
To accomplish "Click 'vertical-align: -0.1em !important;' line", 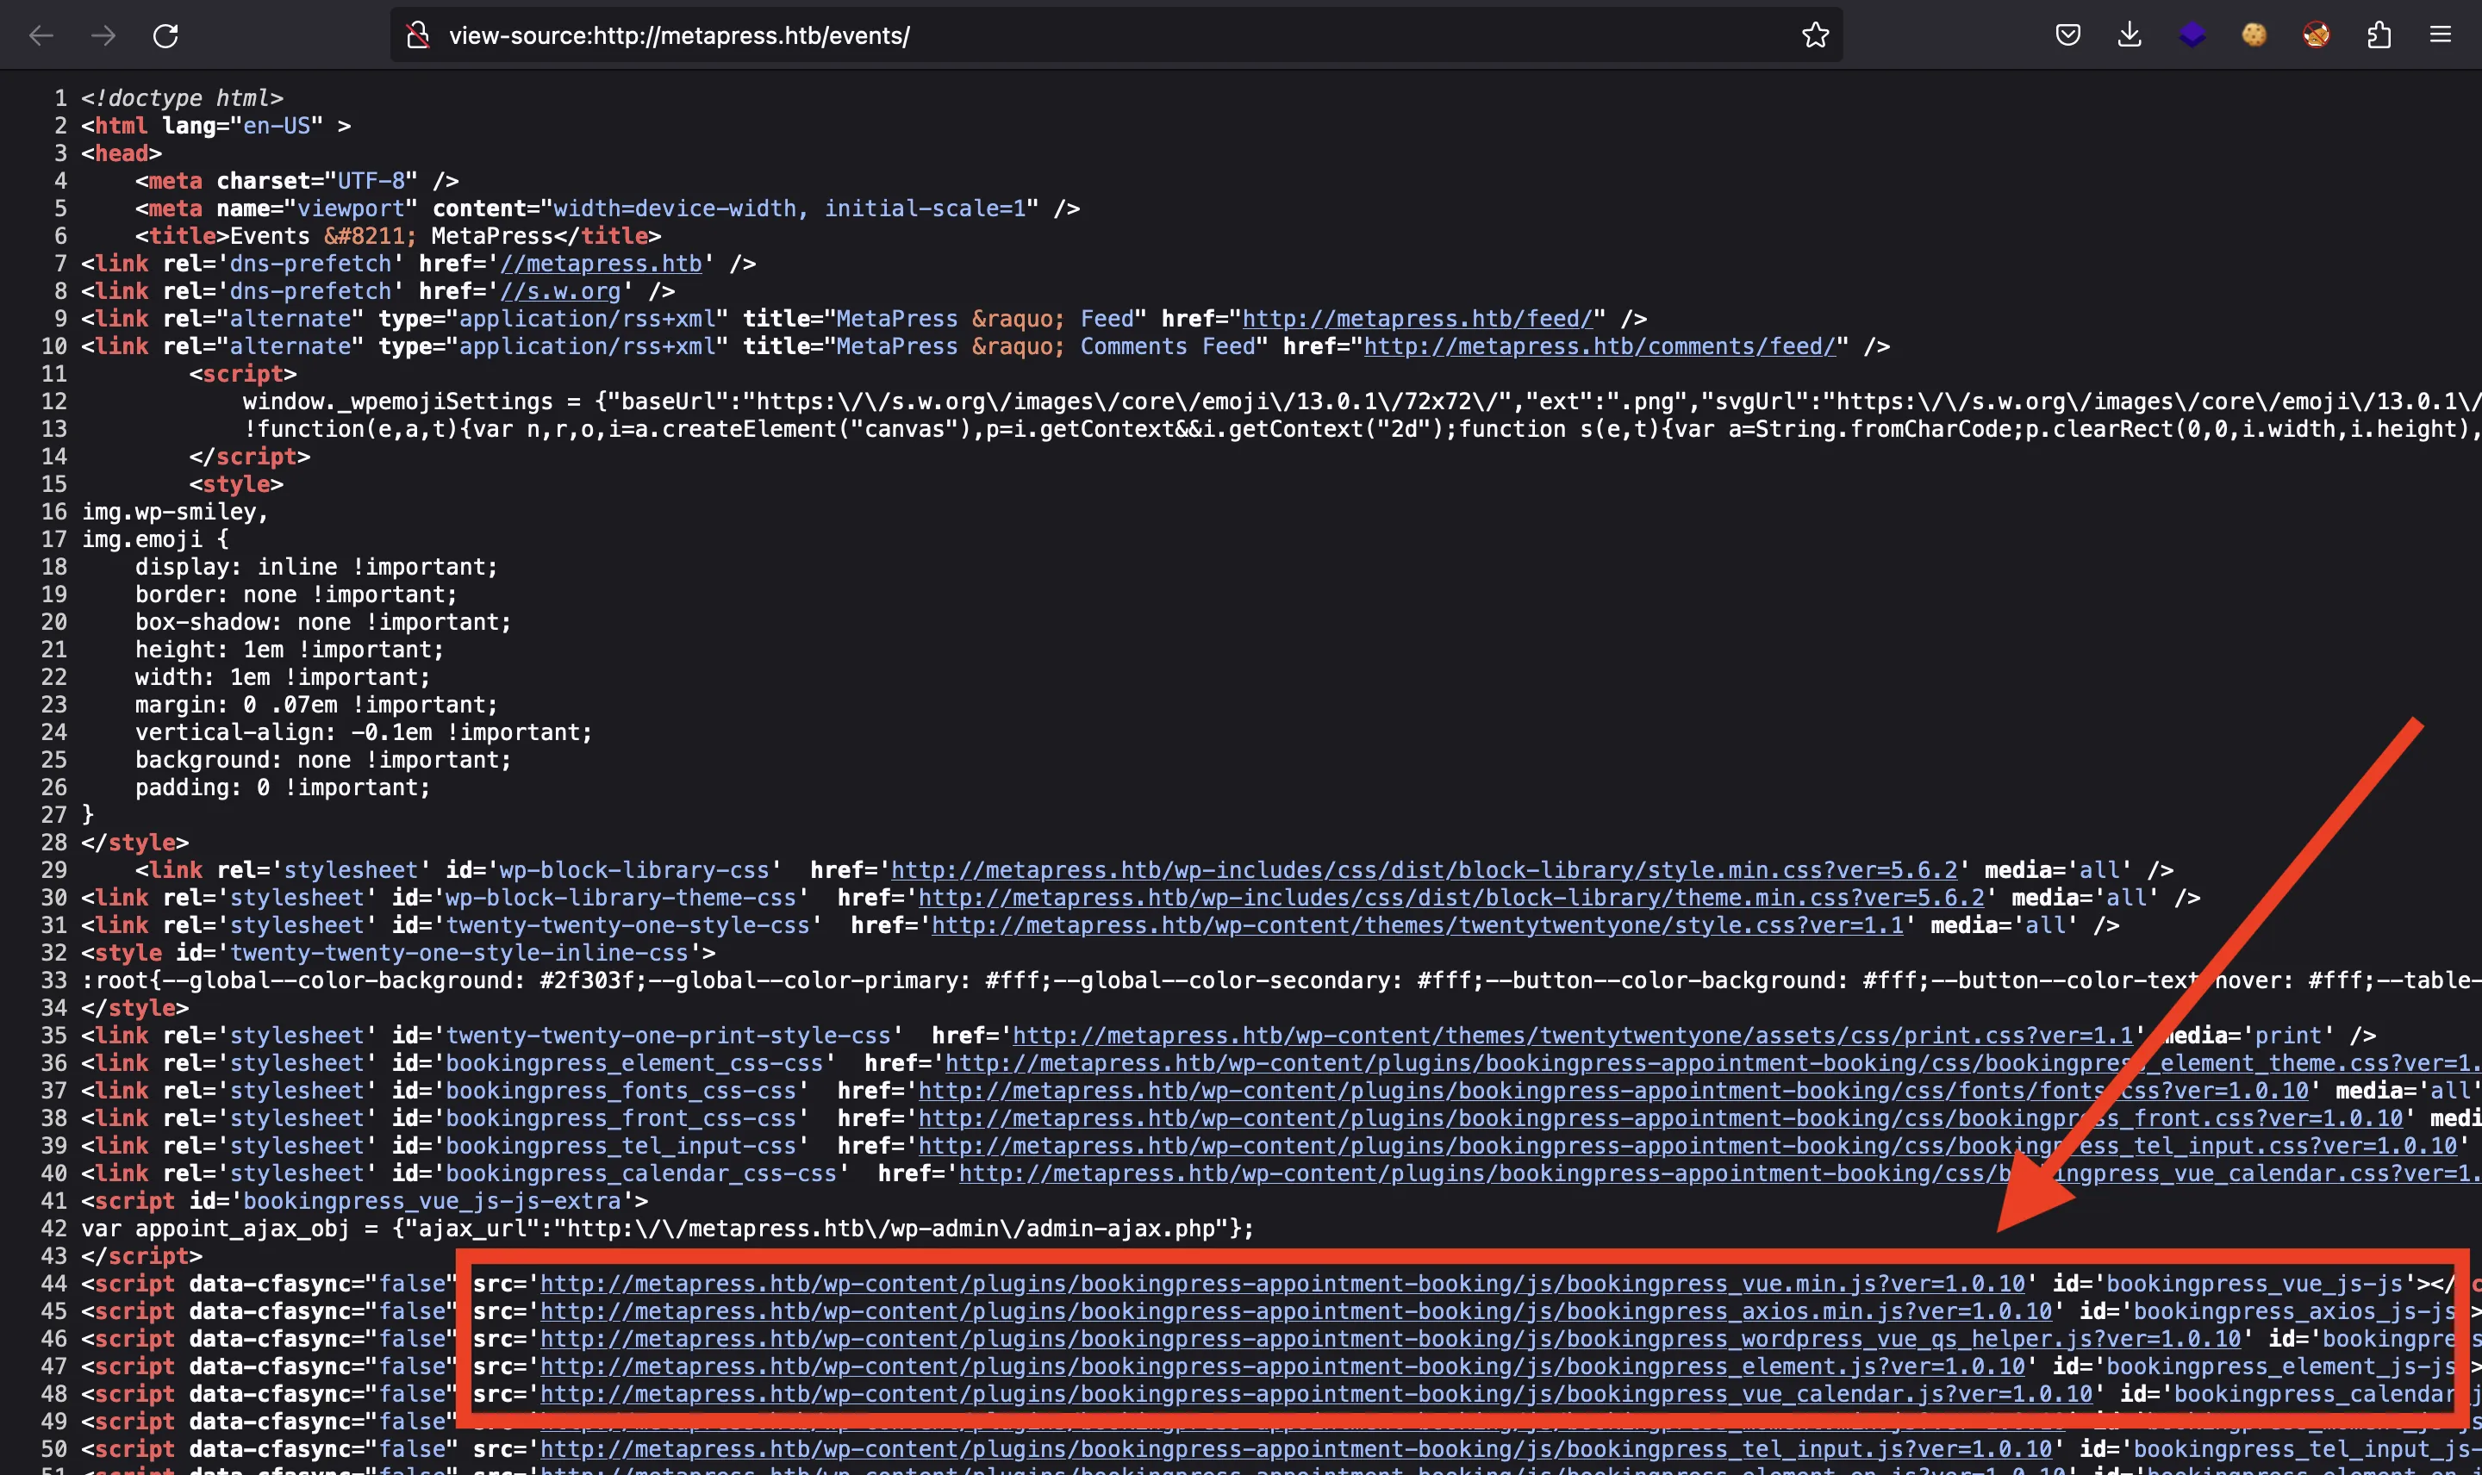I will [364, 732].
